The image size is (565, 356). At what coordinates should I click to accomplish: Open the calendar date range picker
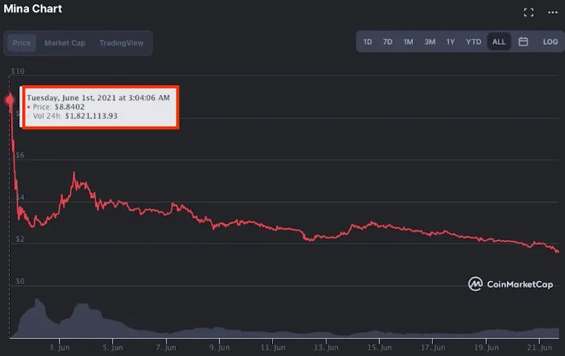click(x=523, y=42)
